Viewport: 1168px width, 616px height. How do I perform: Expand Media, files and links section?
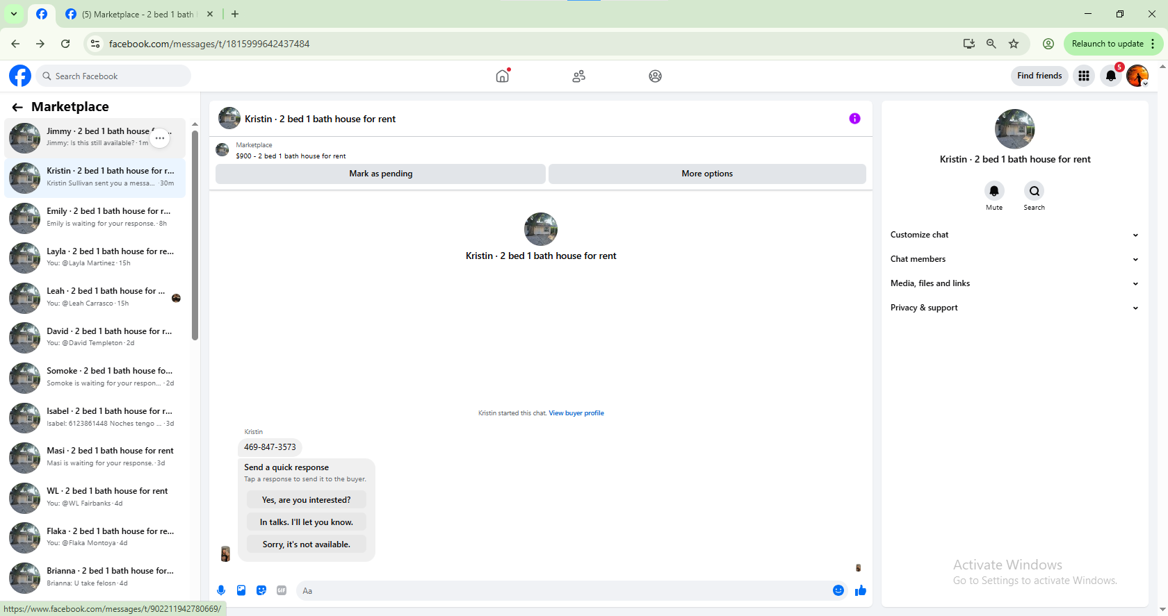[1014, 283]
